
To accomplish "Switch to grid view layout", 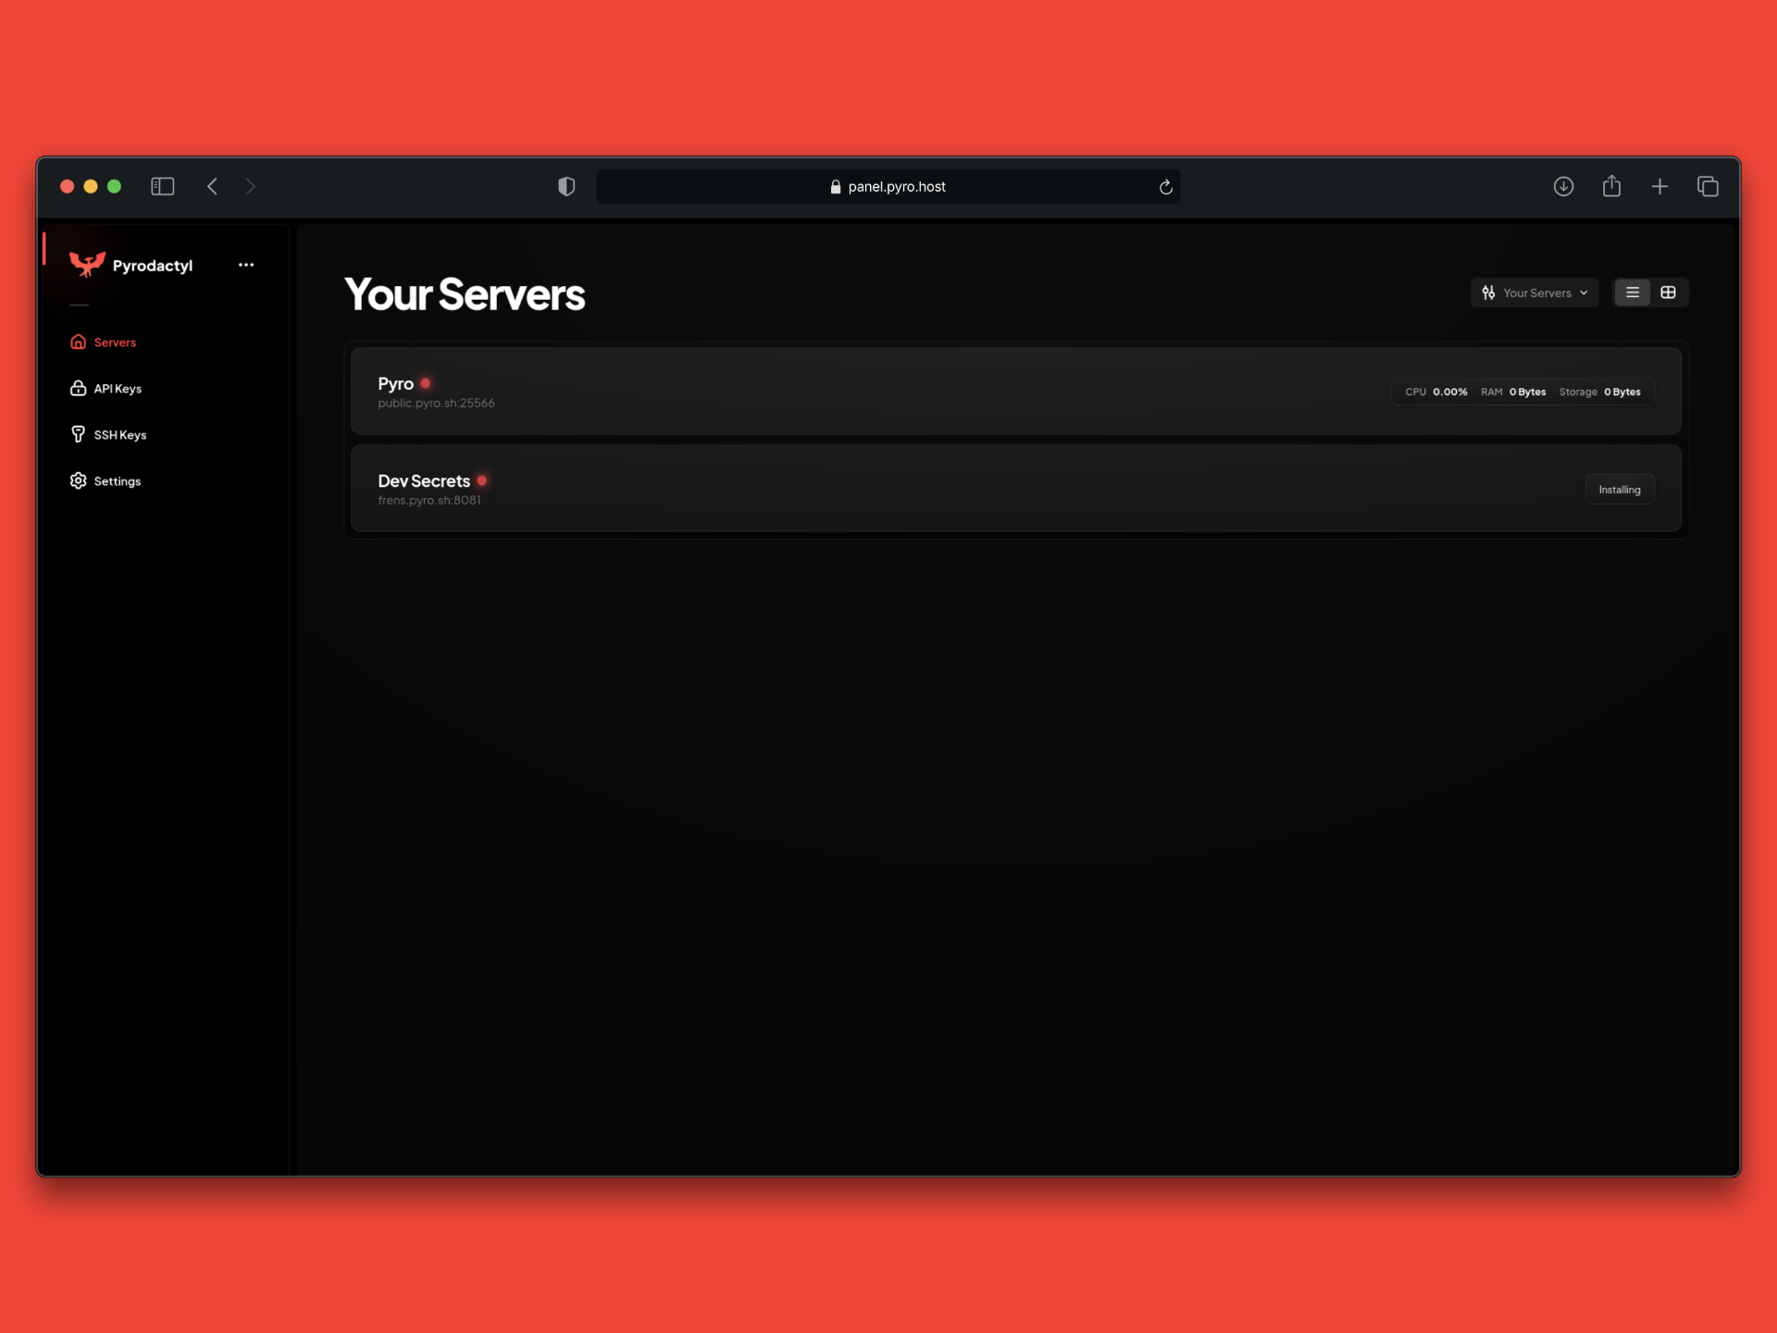I will click(1668, 293).
